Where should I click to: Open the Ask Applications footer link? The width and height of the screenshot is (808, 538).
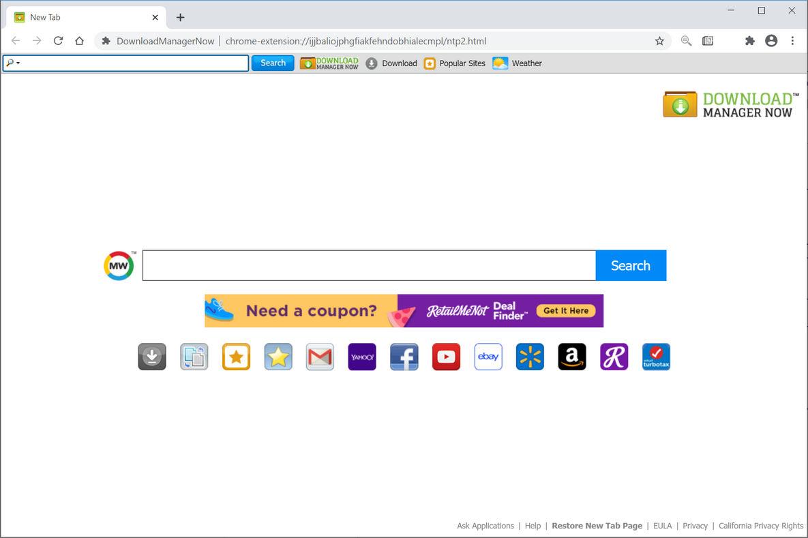click(485, 526)
